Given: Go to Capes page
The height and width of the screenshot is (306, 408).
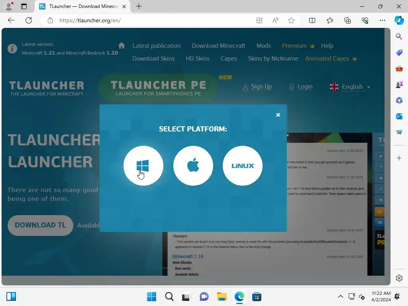Looking at the screenshot, I should (x=229, y=59).
